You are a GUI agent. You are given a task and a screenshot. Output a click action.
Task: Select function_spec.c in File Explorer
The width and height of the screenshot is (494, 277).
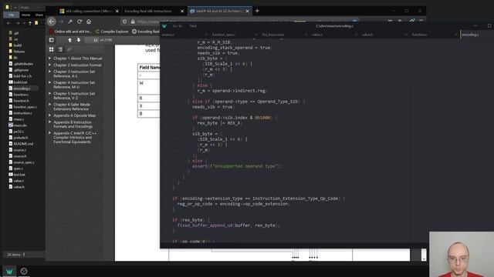click(x=22, y=107)
